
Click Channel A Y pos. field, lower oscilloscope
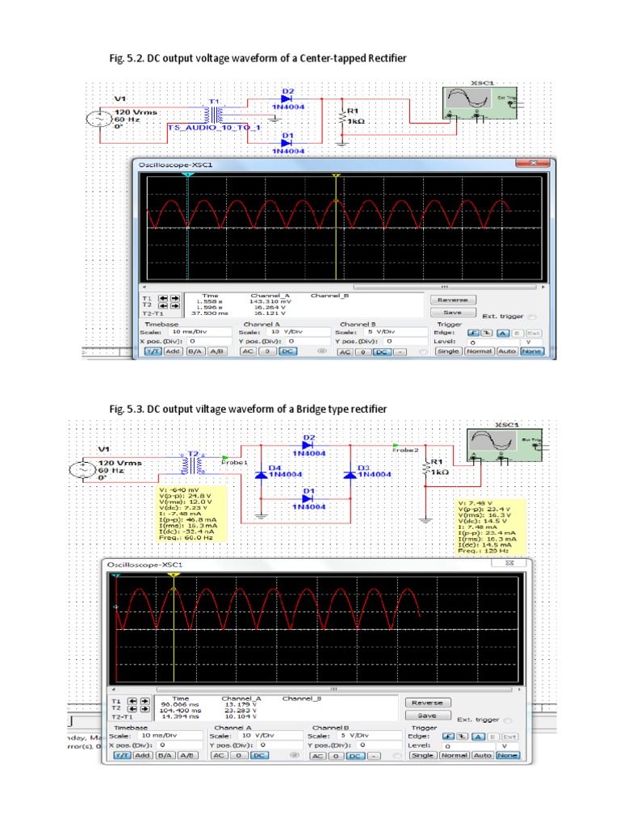[x=279, y=745]
